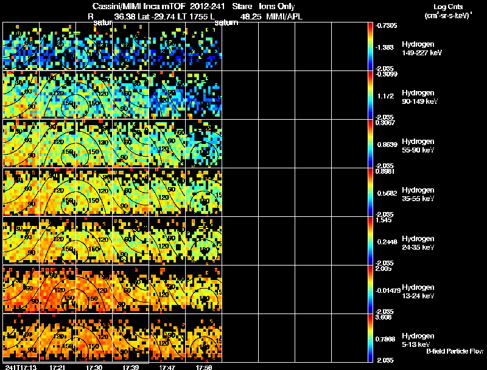Image resolution: width=487 pixels, height=370 pixels.
Task: Select the 17:21 Hydrogen 55-90 keV panel
Action: click(x=57, y=143)
